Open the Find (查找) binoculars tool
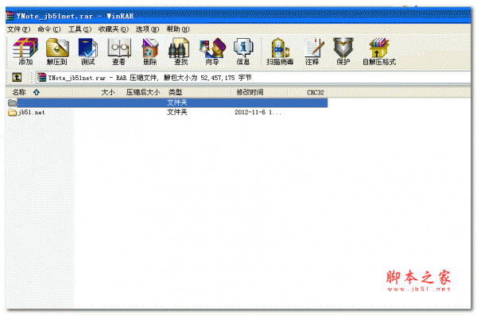This screenshot has width=477, height=315. pos(179,52)
